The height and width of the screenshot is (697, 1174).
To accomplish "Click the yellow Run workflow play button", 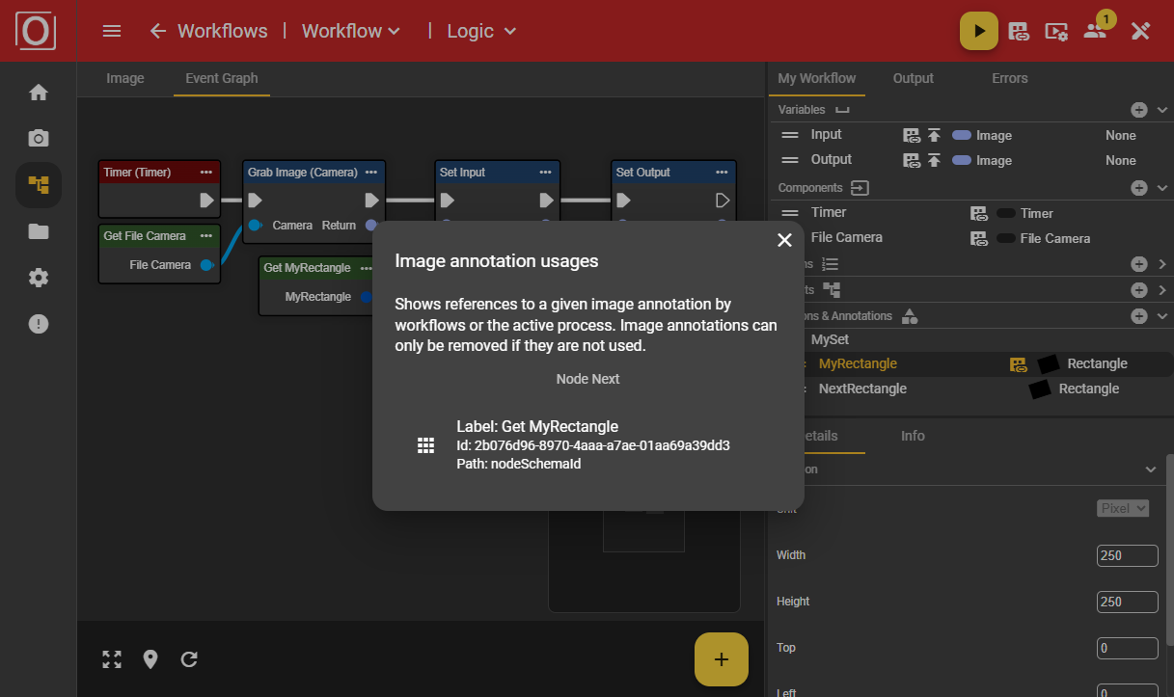I will click(978, 31).
